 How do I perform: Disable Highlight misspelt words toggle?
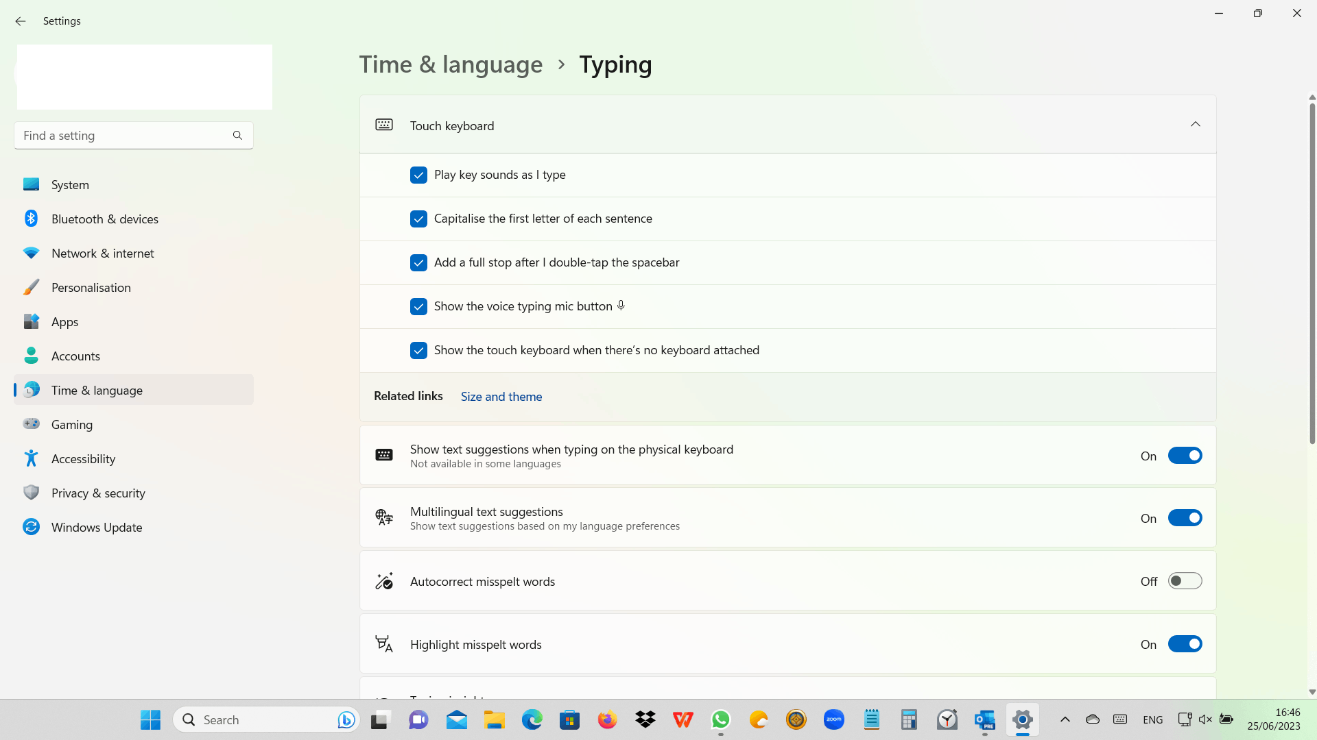coord(1185,644)
